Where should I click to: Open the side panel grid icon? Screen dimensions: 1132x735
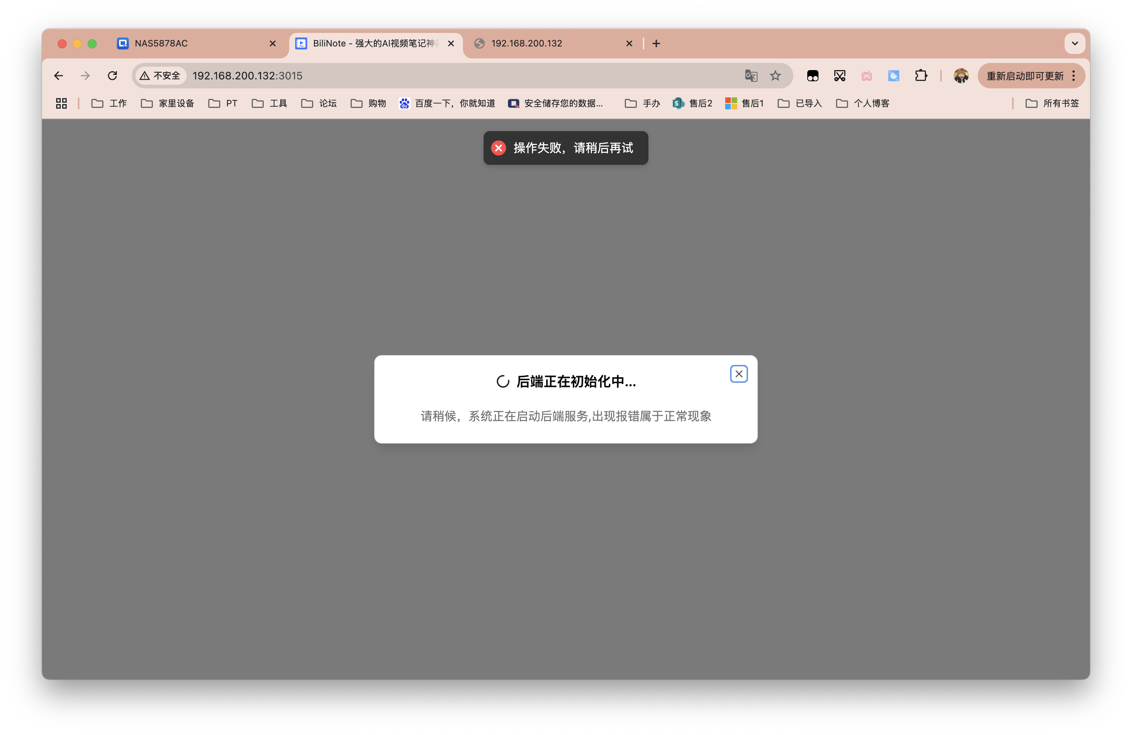[x=61, y=103]
